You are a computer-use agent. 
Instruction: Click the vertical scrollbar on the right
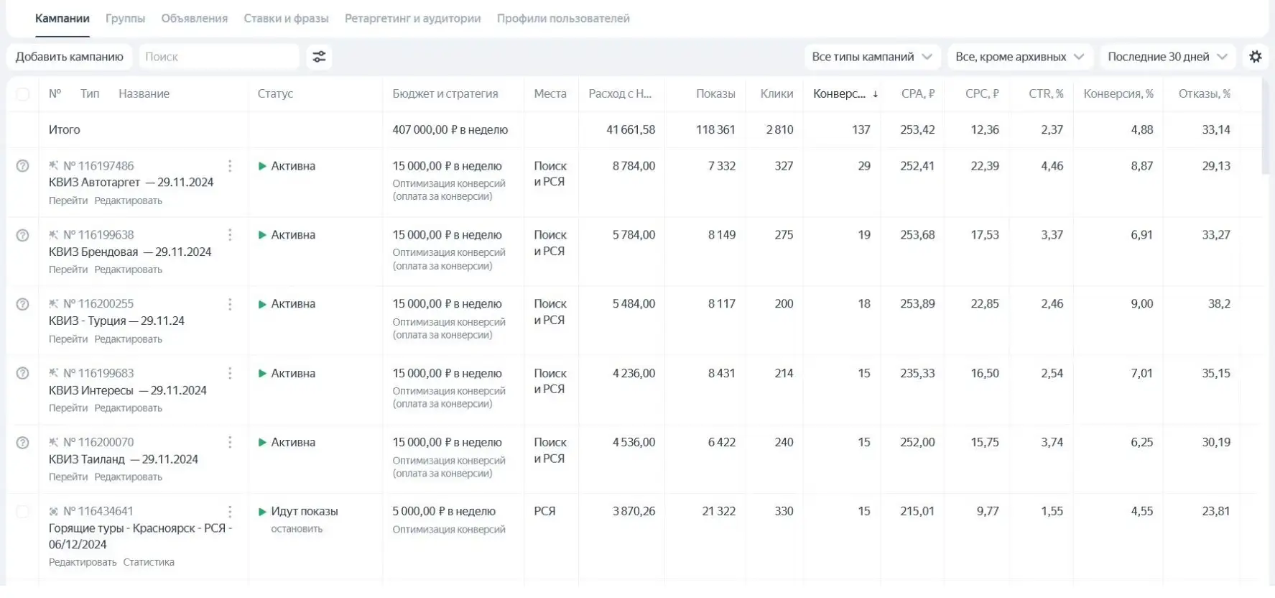pyautogui.click(x=1266, y=127)
